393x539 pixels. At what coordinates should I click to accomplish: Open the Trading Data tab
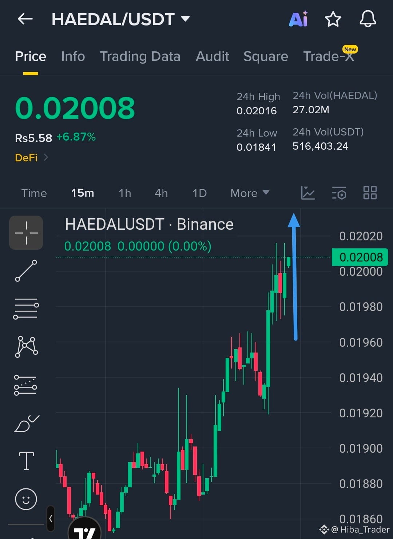pyautogui.click(x=140, y=56)
